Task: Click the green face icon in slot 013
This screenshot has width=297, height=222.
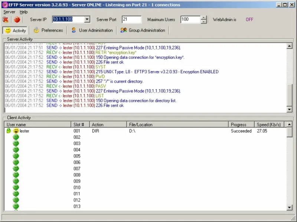Action: (16, 206)
